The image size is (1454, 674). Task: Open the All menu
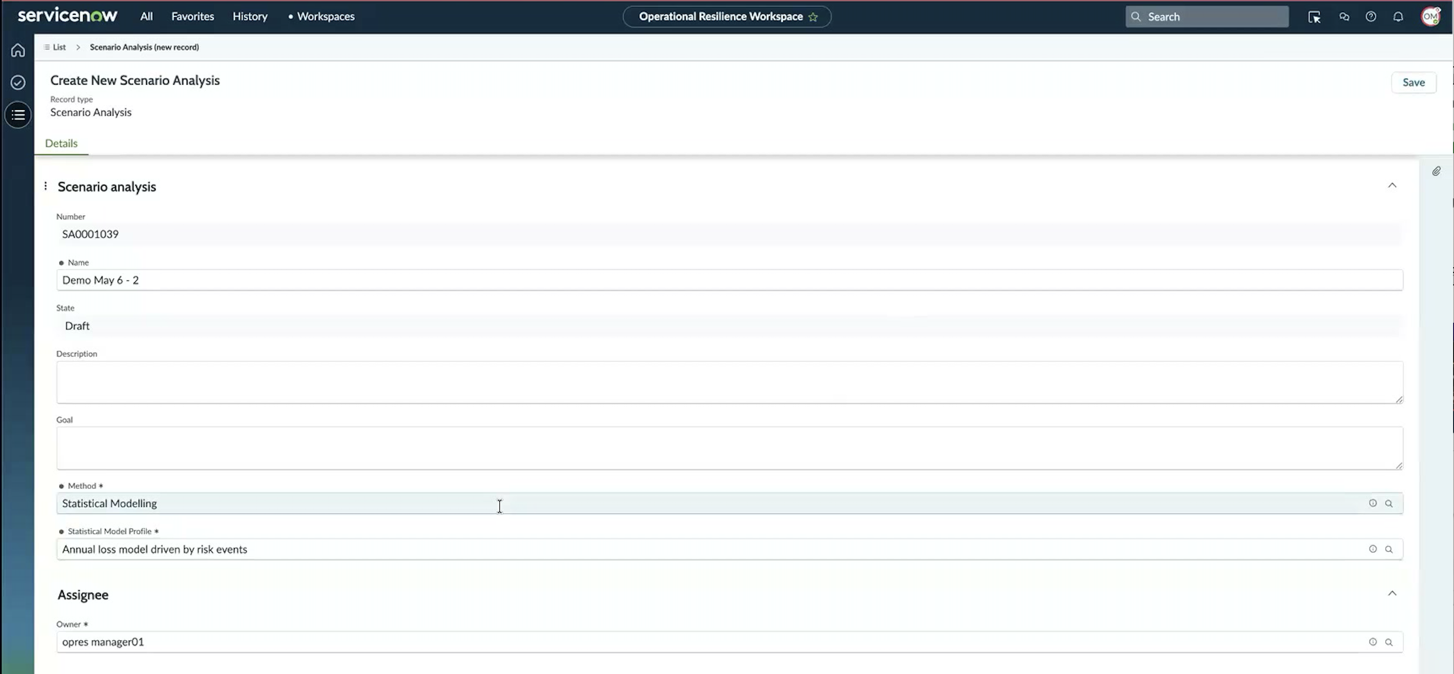[x=146, y=16]
